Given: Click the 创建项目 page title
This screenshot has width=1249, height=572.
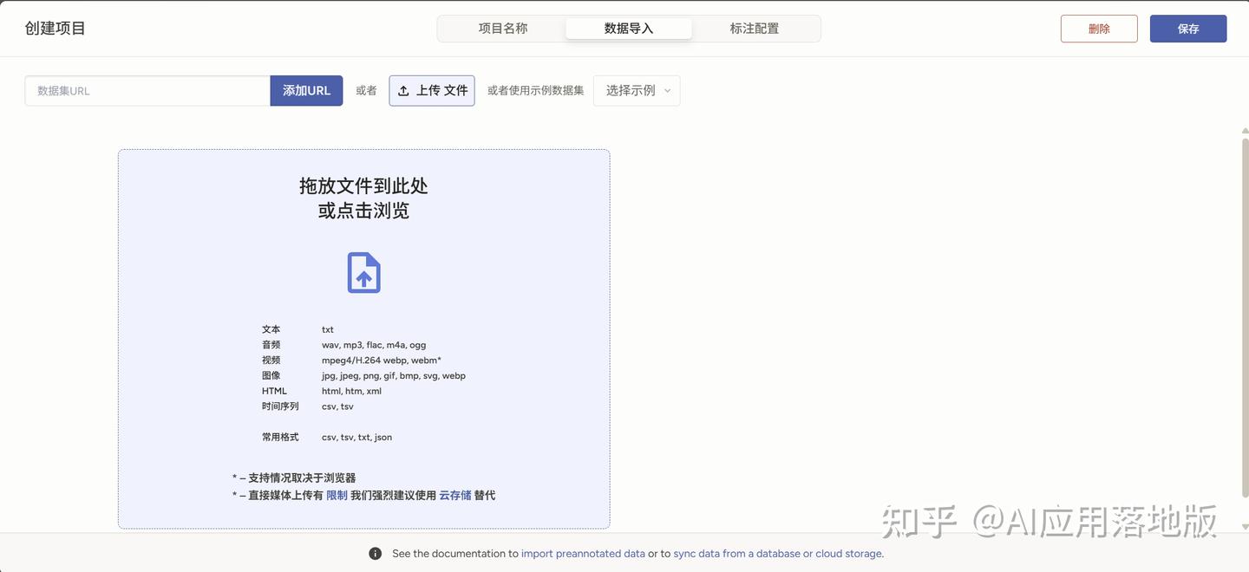Looking at the screenshot, I should (56, 29).
